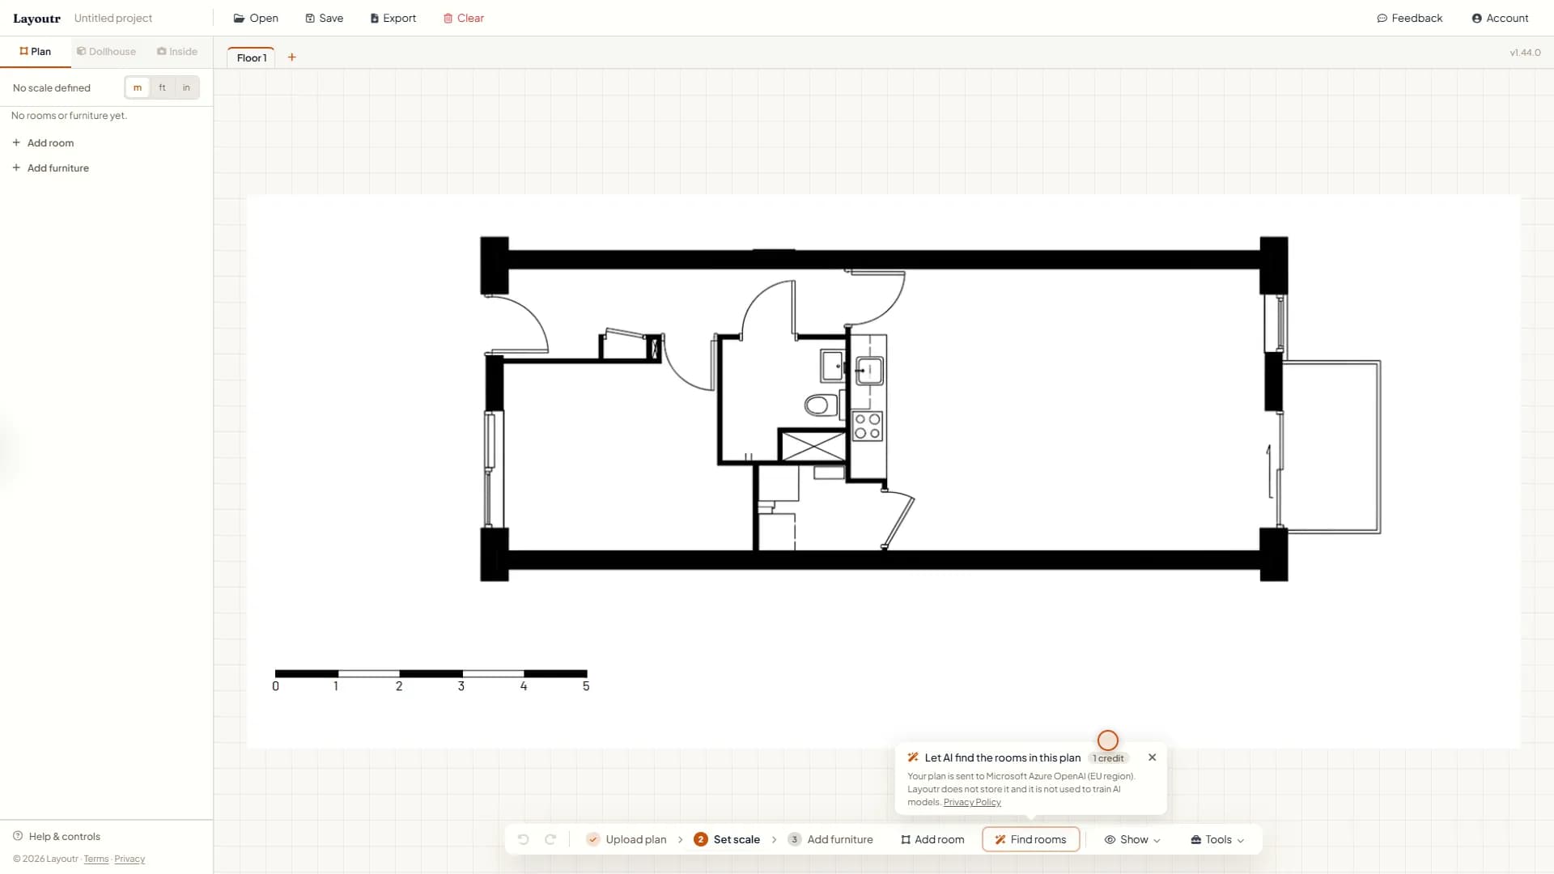Viewport: 1554px width, 874px height.
Task: Click the v1.44.0 version text
Action: pyautogui.click(x=1525, y=52)
